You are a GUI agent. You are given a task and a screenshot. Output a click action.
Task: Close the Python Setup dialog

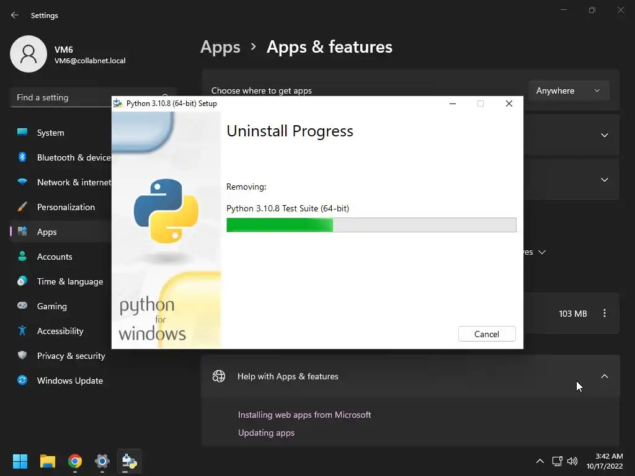pyautogui.click(x=509, y=104)
